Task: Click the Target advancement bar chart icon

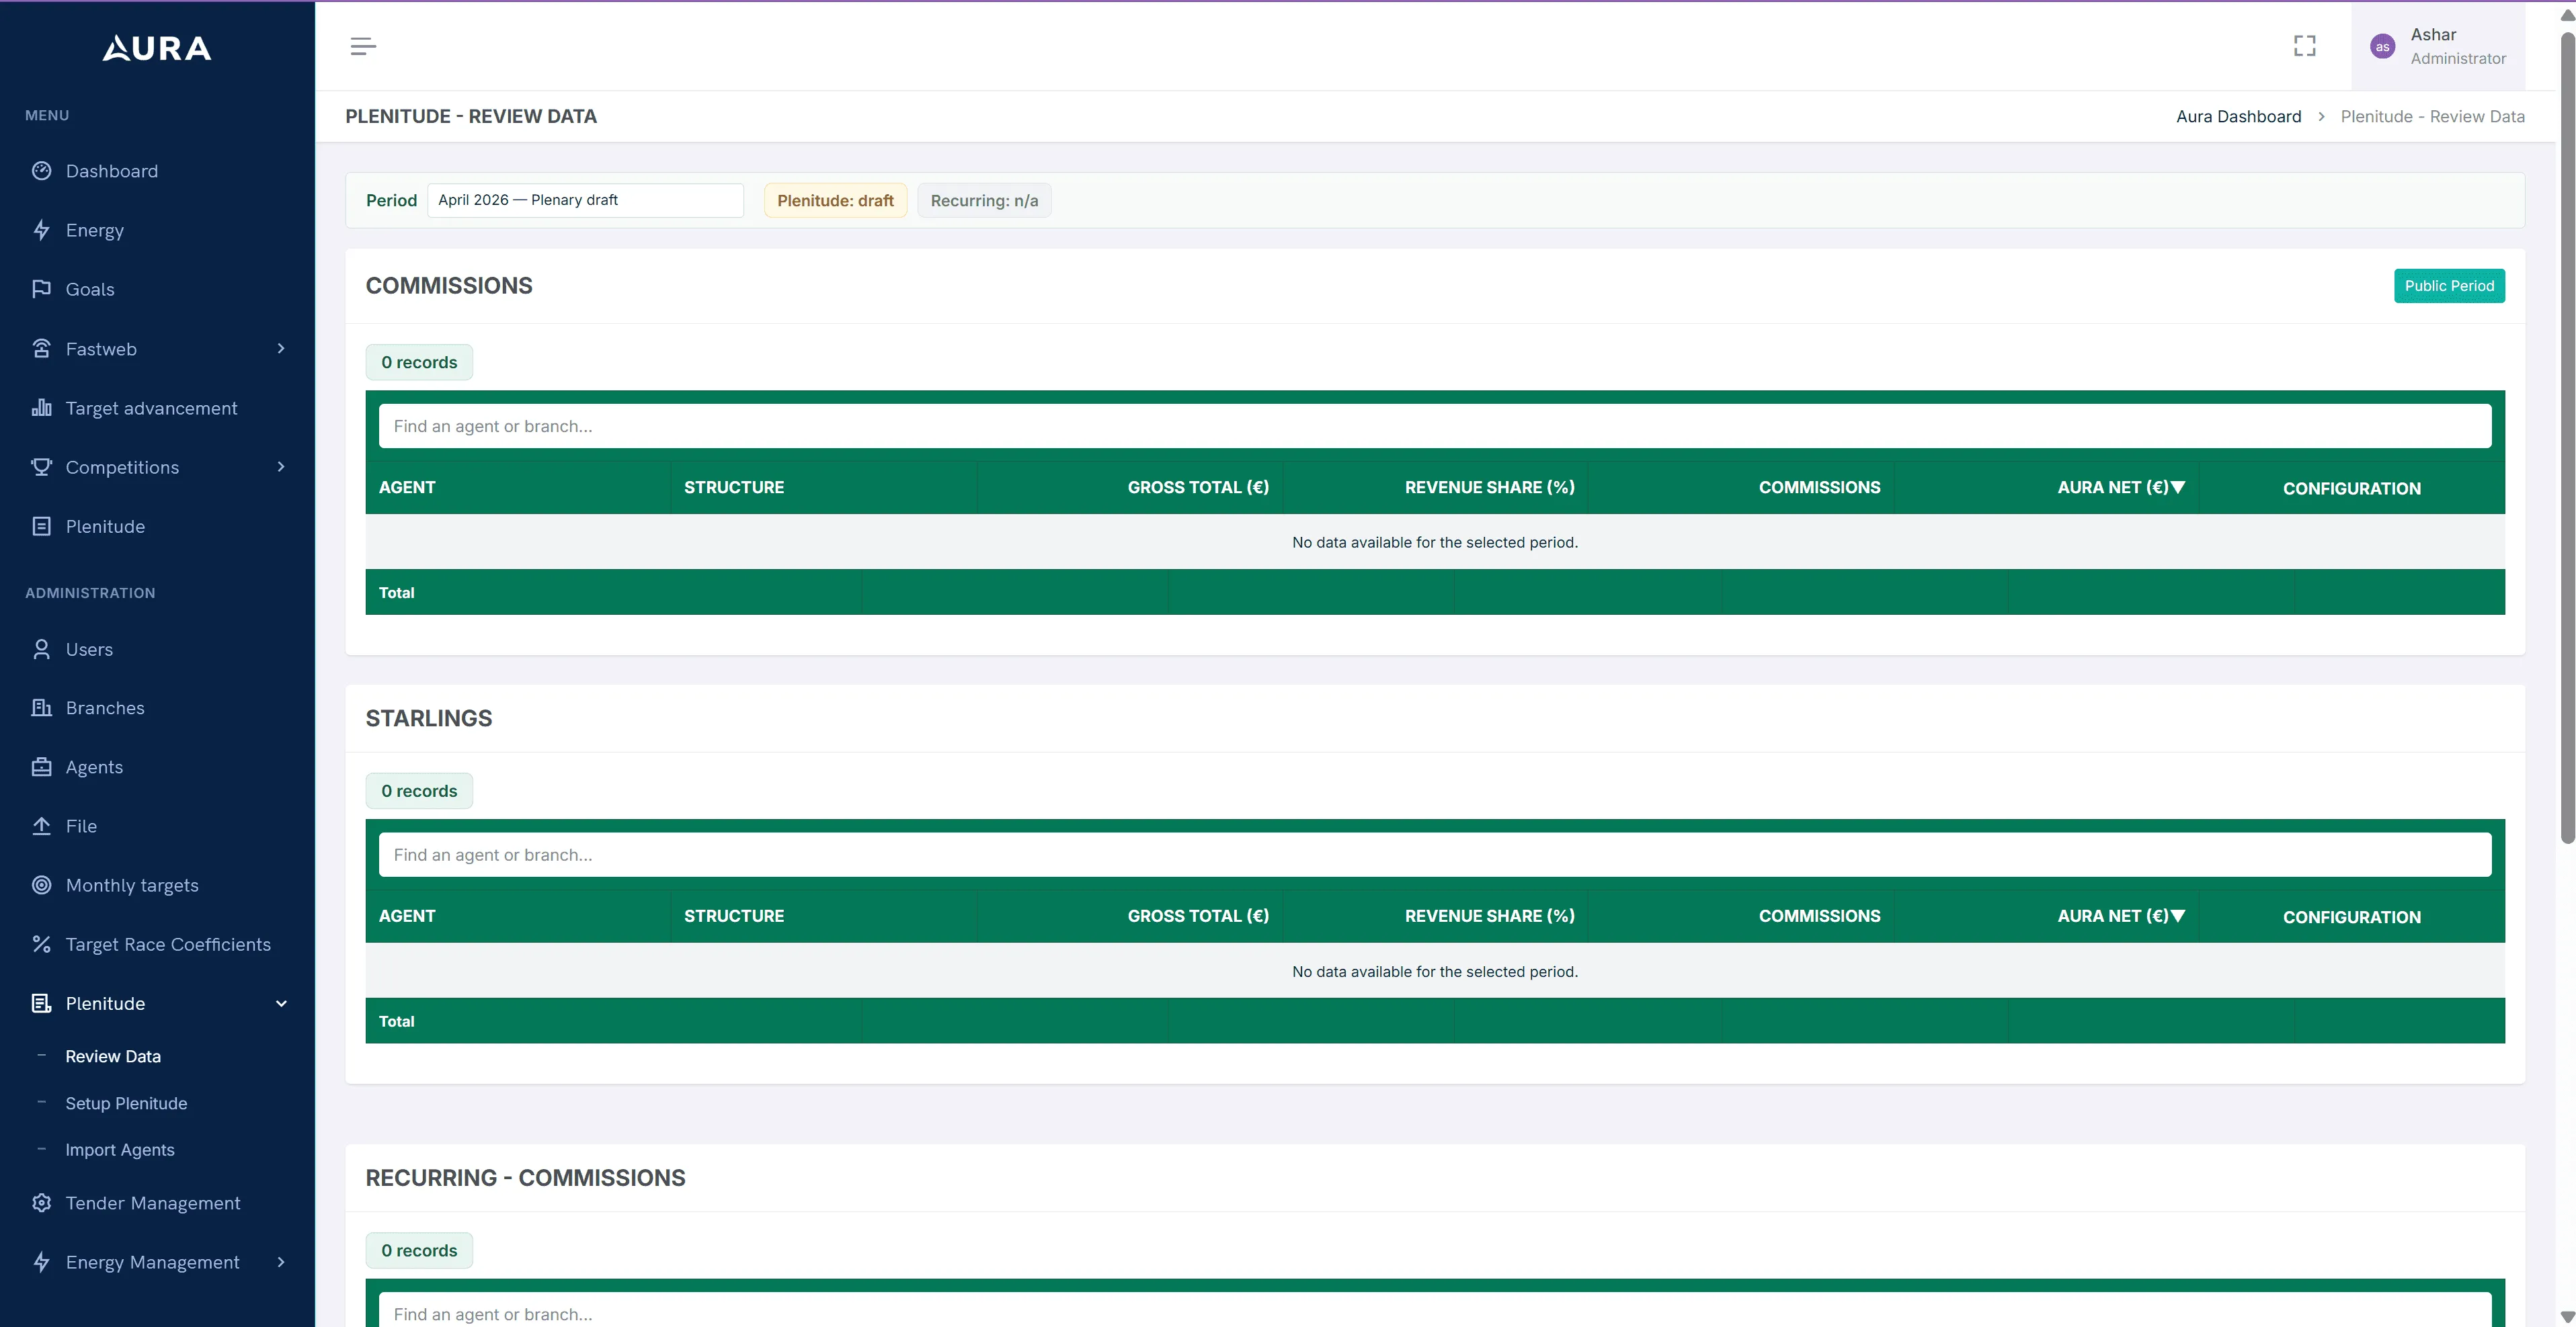Action: click(41, 408)
